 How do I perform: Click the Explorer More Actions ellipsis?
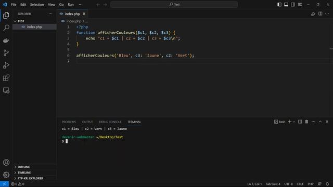[x=50, y=14]
